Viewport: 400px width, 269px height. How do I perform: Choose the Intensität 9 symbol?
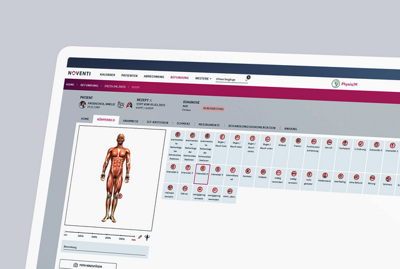[217, 175]
